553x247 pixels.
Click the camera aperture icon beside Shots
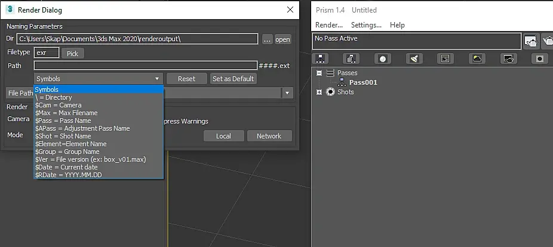click(330, 92)
